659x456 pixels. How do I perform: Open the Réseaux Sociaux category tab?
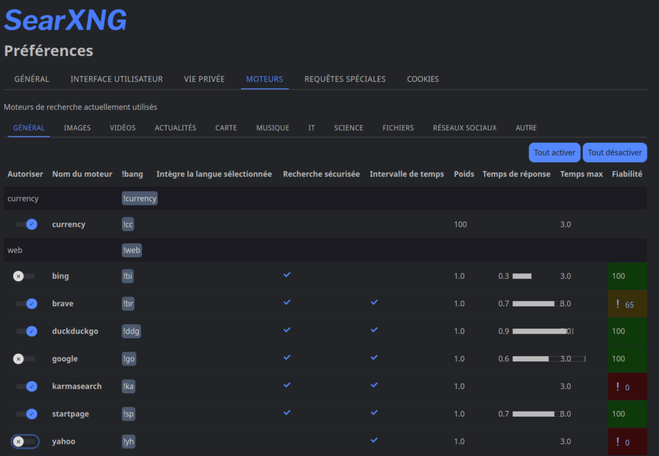[x=465, y=128]
